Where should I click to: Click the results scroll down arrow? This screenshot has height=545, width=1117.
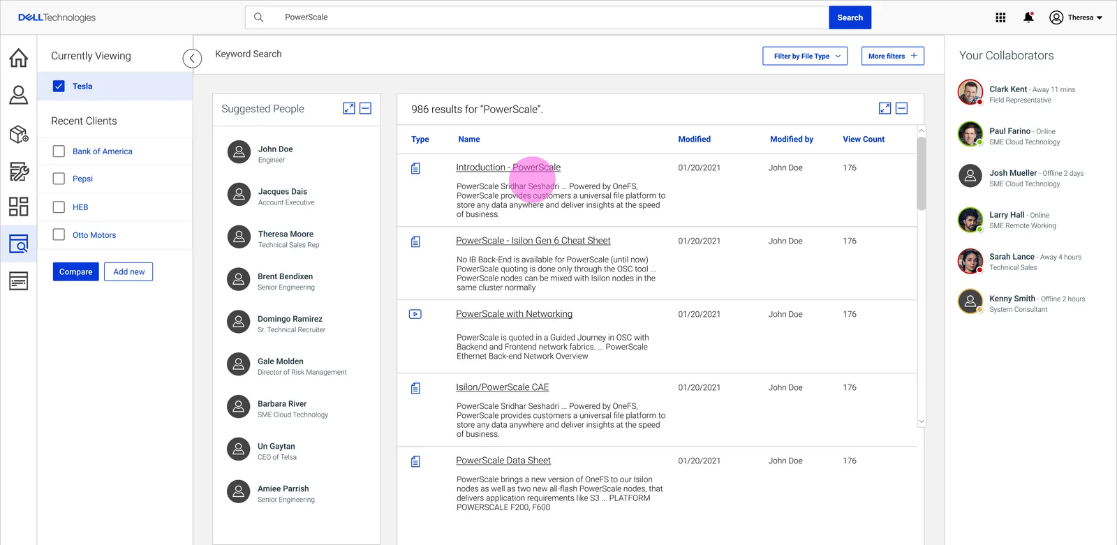(x=922, y=421)
